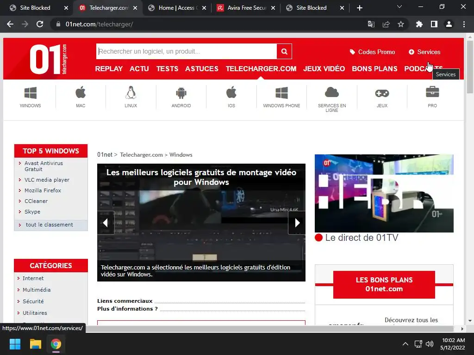Open Utilitaires category link
The height and width of the screenshot is (355, 474).
click(x=35, y=313)
